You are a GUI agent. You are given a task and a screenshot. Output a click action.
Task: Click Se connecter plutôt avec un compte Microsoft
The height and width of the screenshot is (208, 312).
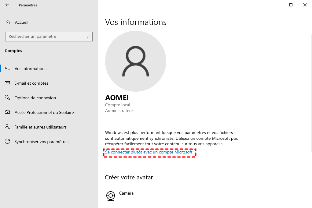tap(149, 152)
